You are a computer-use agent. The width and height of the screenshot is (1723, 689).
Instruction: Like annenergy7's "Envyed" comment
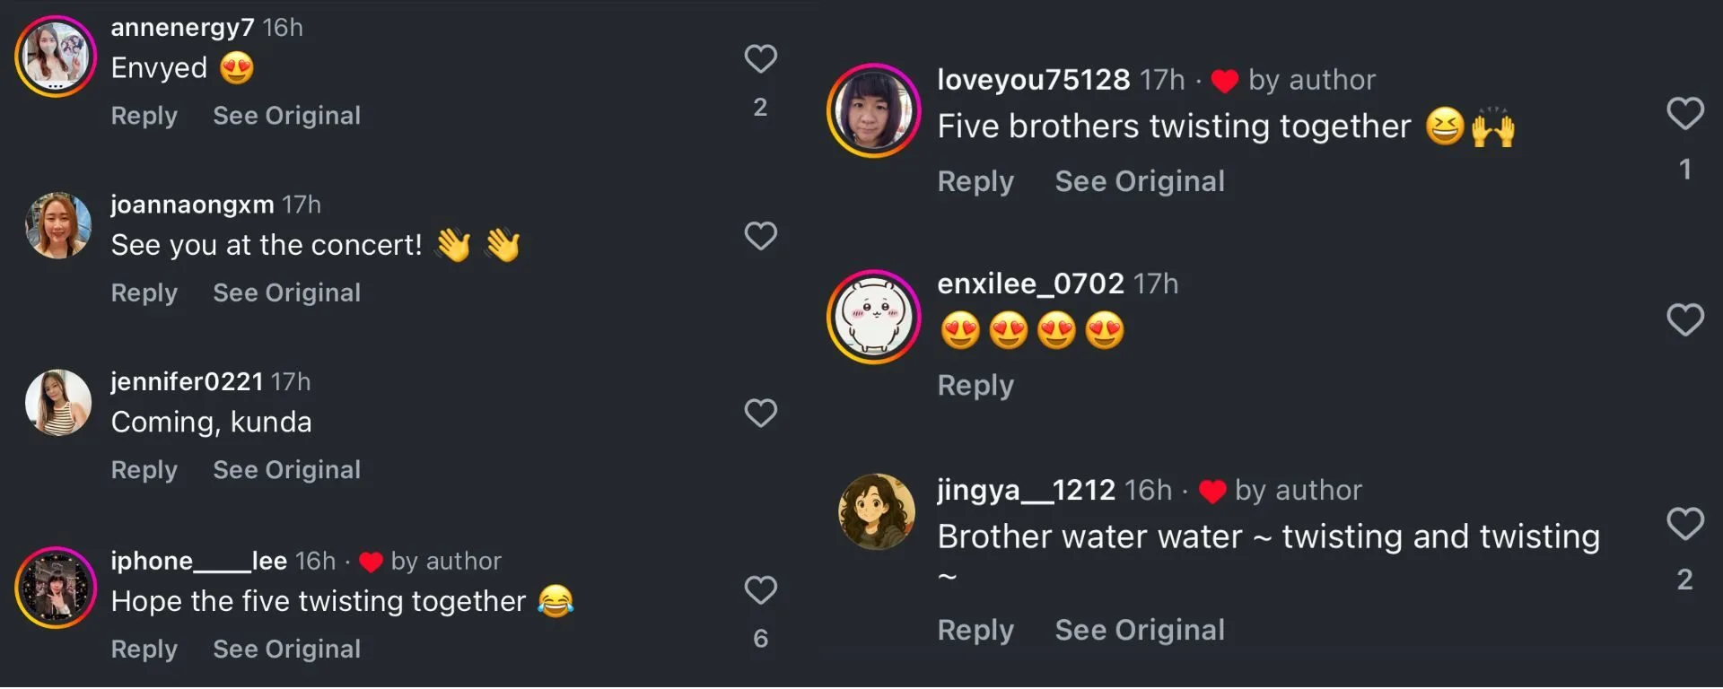pos(760,59)
